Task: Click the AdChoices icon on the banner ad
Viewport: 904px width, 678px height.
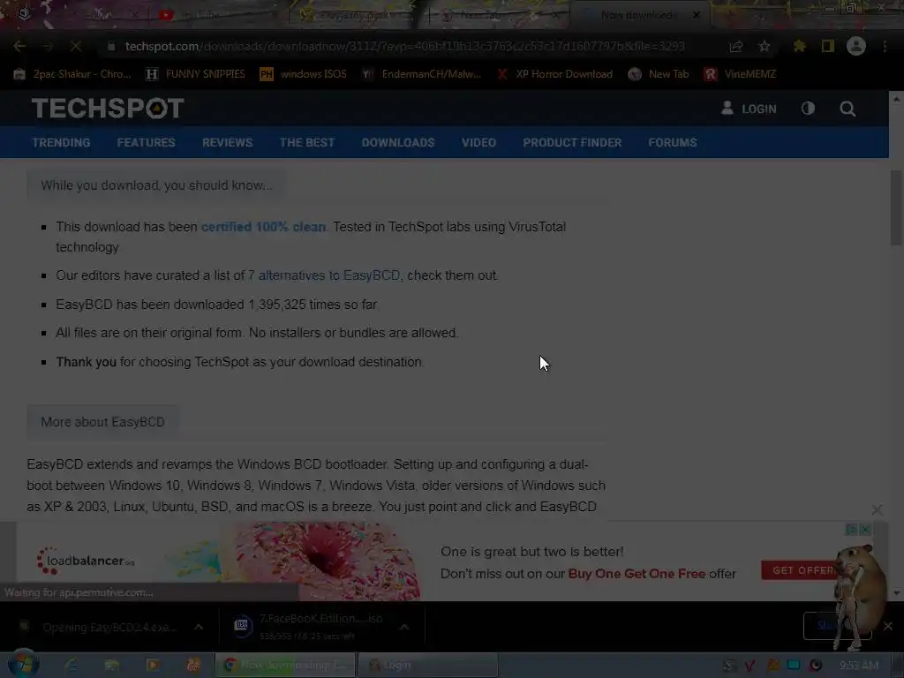Action: coord(851,529)
